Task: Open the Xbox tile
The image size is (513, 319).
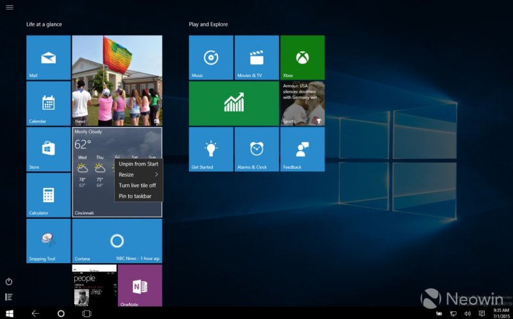Action: click(x=303, y=58)
